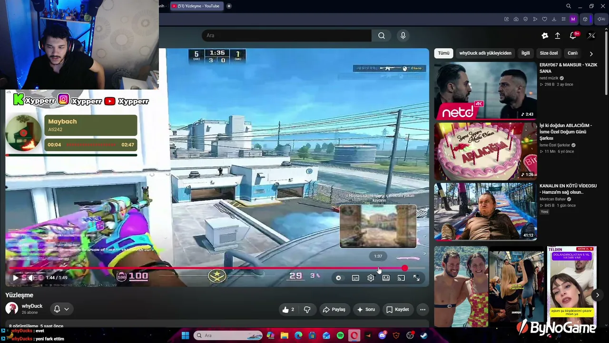The image size is (609, 343).
Task: Open Opera easy setup sliders menu
Action: (564, 19)
